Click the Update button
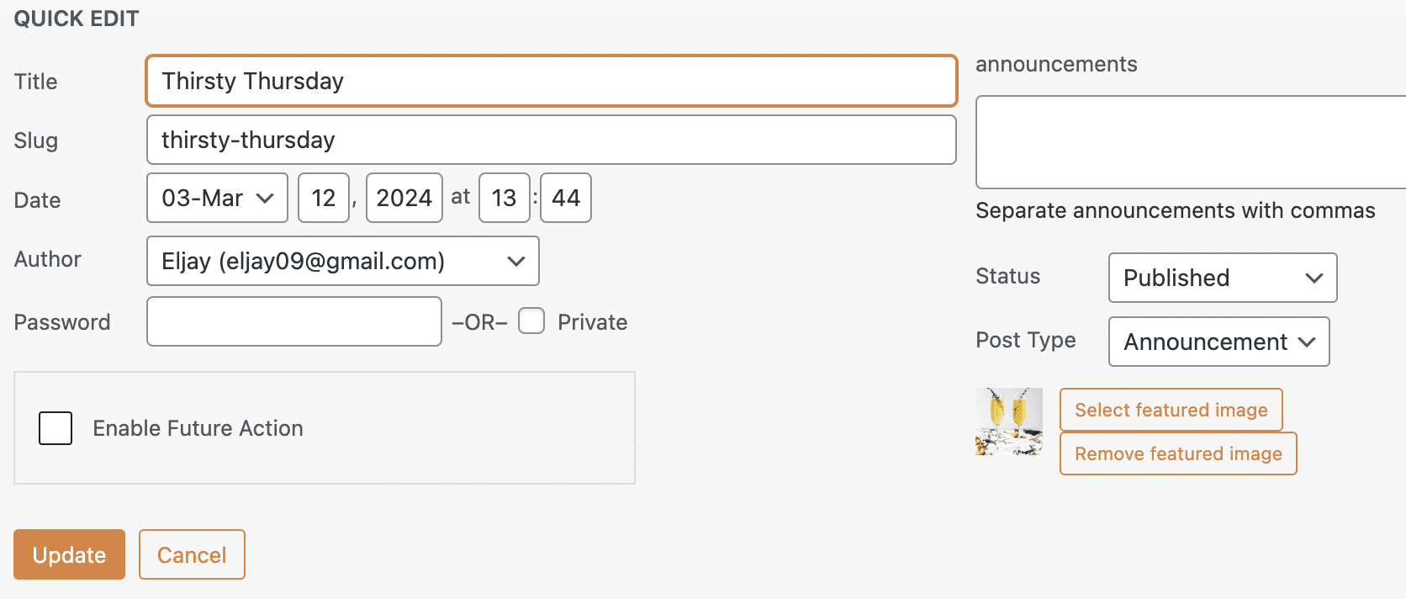 click(69, 554)
